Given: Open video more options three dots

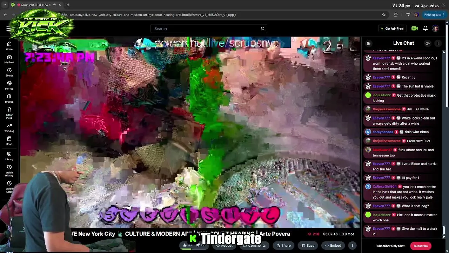Looking at the screenshot, I should tap(352, 245).
